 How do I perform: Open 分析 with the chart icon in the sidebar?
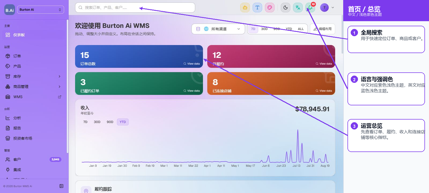(33, 118)
